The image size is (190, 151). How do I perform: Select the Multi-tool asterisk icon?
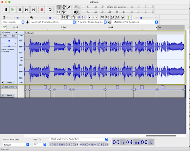tap(64, 12)
